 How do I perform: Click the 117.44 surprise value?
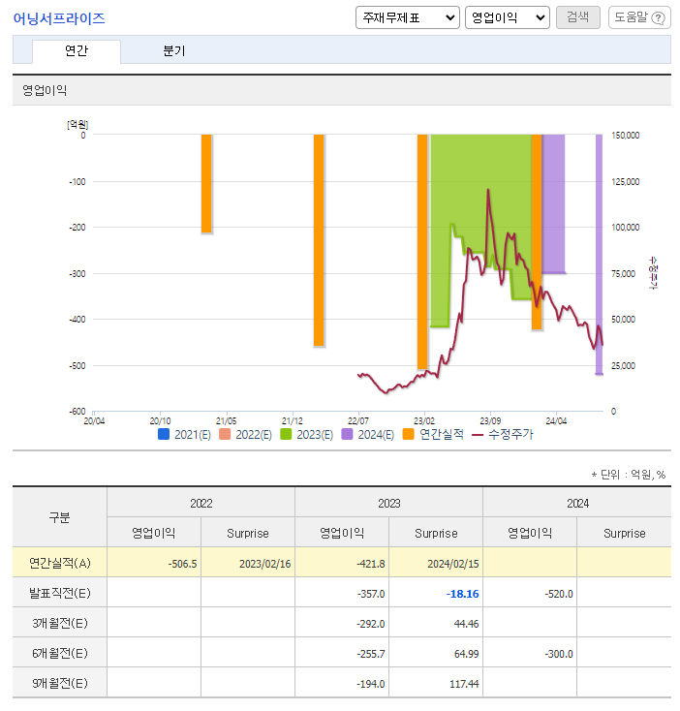[464, 684]
